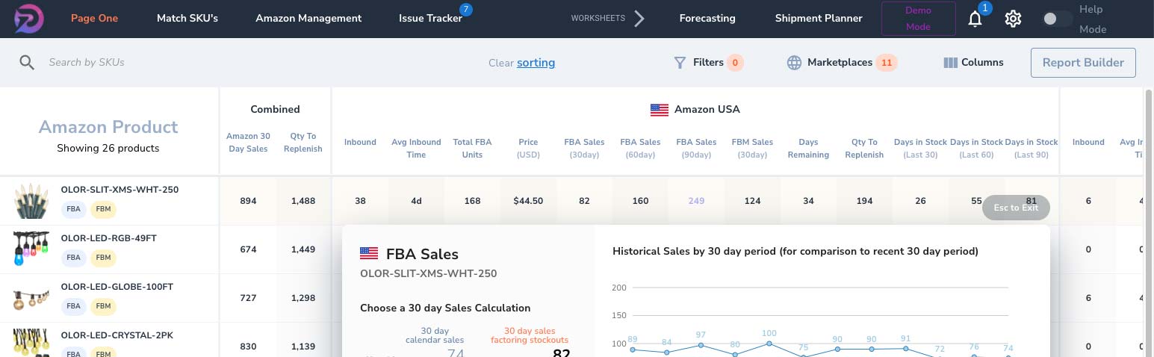Toggle the Help Mode switch

pyautogui.click(x=1058, y=19)
